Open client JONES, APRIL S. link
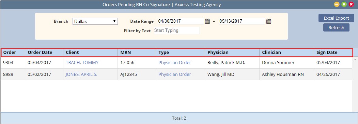 click(81, 74)
